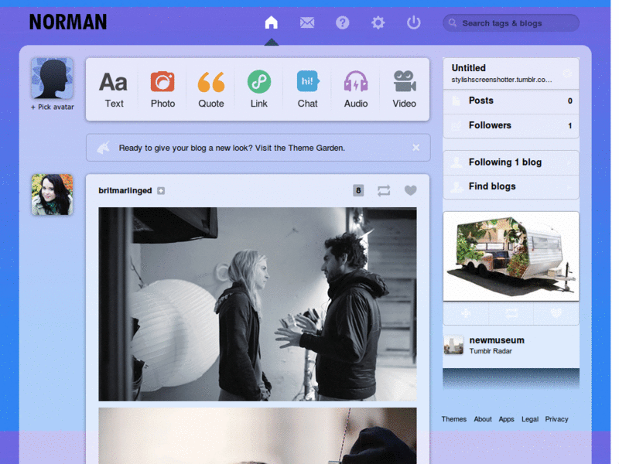Viewport: 619px width, 464px height.
Task: Open the Legal footer link
Action: tap(530, 419)
